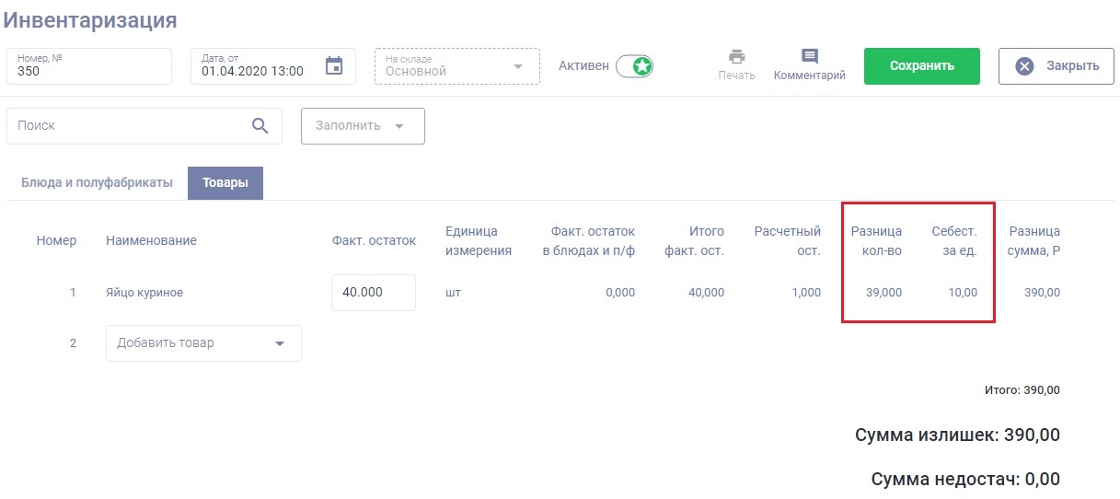
Task: Click the Наименование column header
Action: pos(151,240)
